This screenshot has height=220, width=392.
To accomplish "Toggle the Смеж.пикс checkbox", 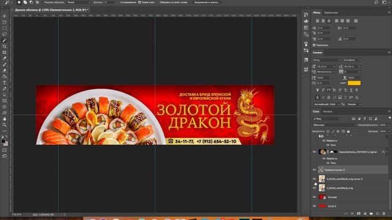I will (x=140, y=2).
